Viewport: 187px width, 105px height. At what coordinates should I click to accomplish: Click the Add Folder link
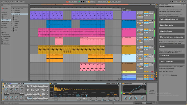coord(6,44)
